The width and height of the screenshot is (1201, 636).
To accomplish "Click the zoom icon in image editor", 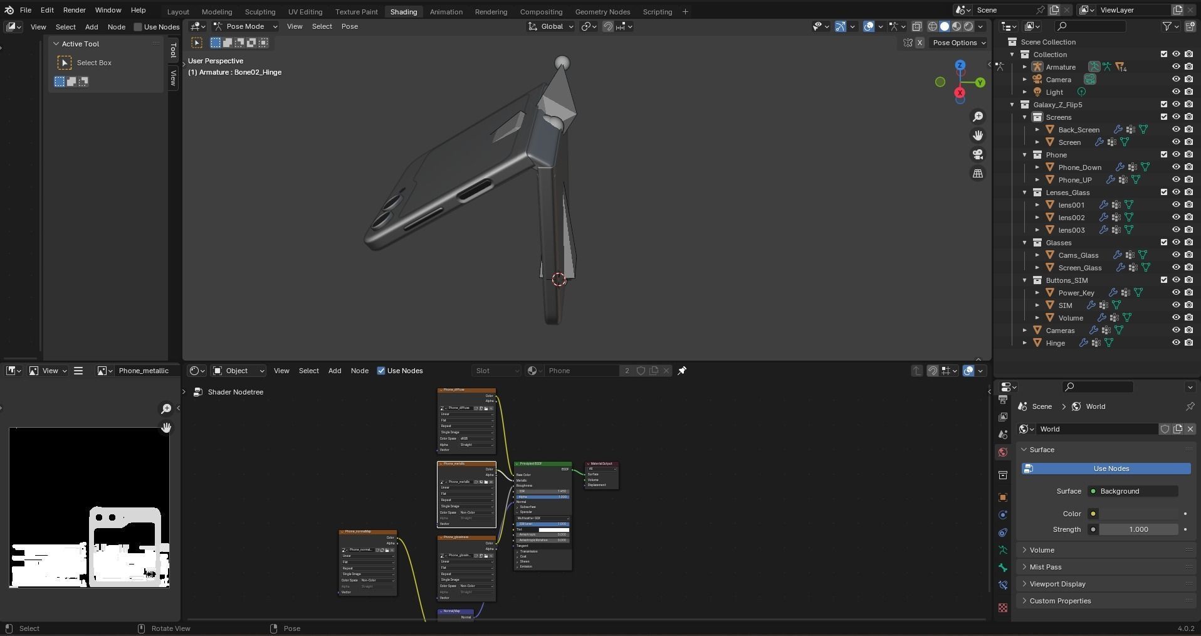I will [166, 409].
